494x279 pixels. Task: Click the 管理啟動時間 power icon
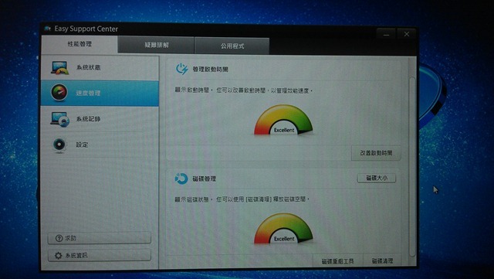coord(182,69)
